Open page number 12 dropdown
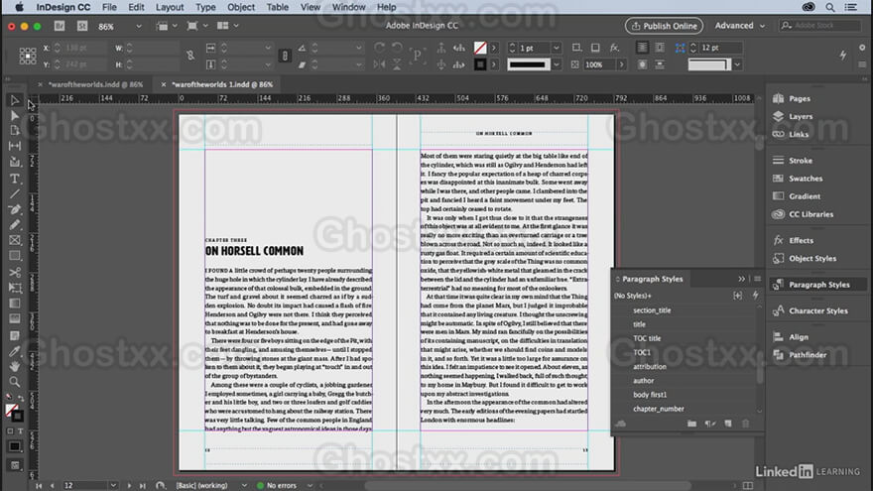This screenshot has width=873, height=491. [113, 485]
